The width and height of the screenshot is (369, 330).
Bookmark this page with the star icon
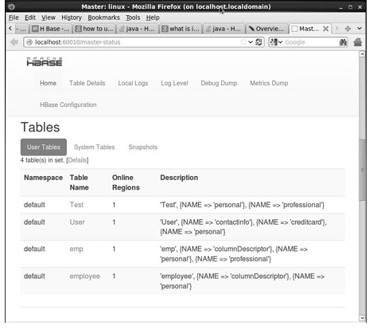(243, 42)
